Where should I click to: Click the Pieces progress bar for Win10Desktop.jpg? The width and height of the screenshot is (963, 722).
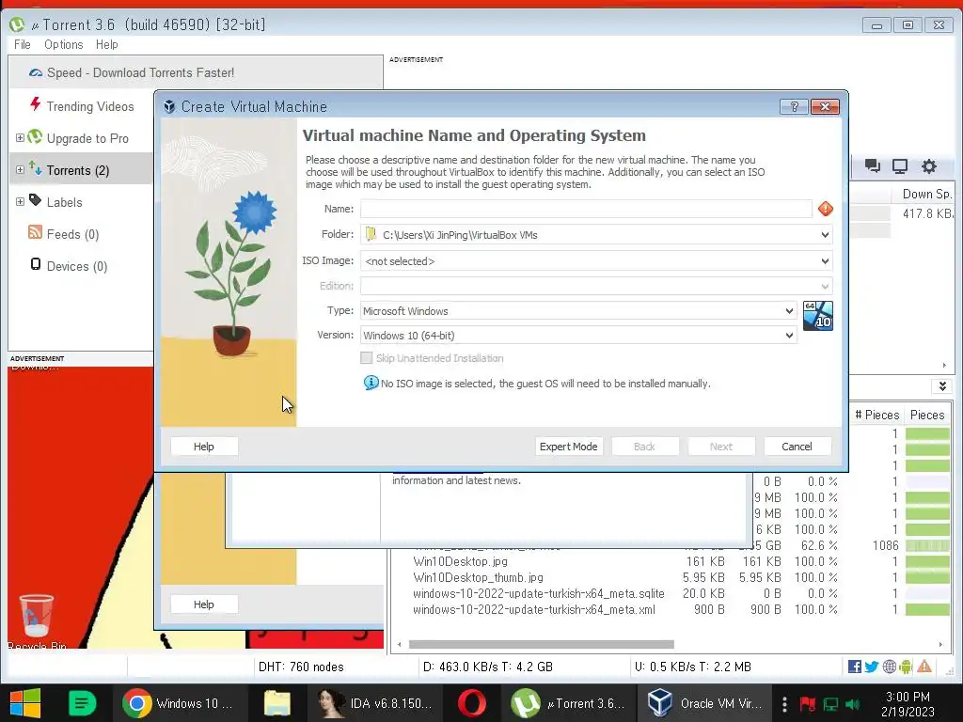pyautogui.click(x=927, y=561)
